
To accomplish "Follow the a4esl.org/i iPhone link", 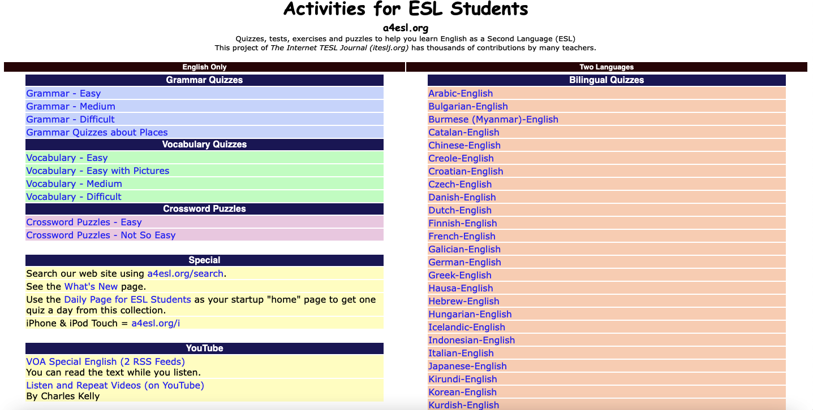I will click(x=156, y=324).
